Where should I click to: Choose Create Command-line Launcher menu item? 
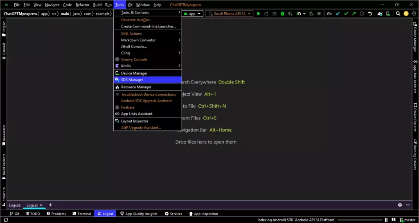(x=147, y=27)
